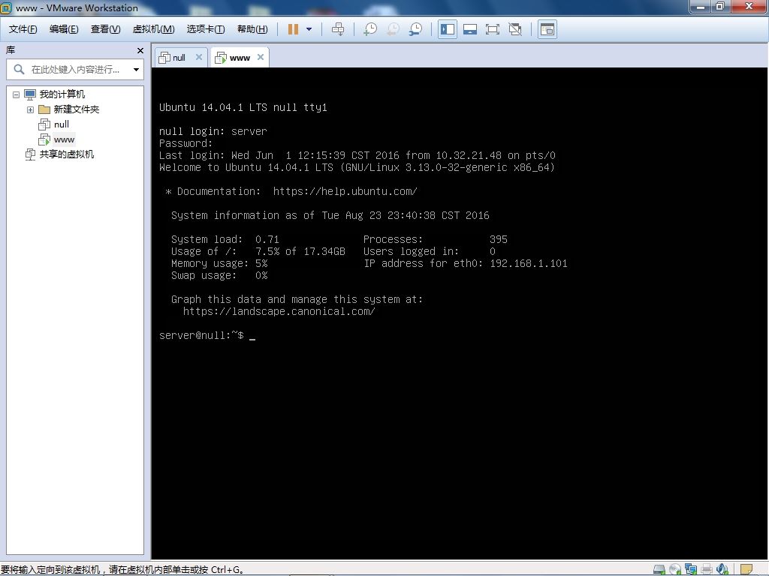
Task: Switch to Unity mode
Action: [515, 29]
